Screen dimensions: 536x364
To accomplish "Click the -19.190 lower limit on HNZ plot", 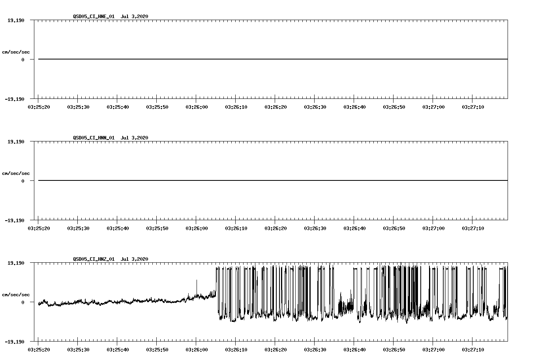I will 15,342.
